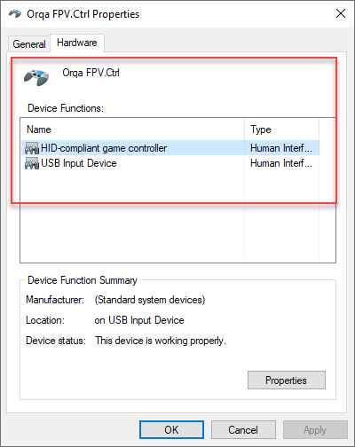The height and width of the screenshot is (447, 355).
Task: Click the Human Interf... type of HID controller
Action: 281,148
